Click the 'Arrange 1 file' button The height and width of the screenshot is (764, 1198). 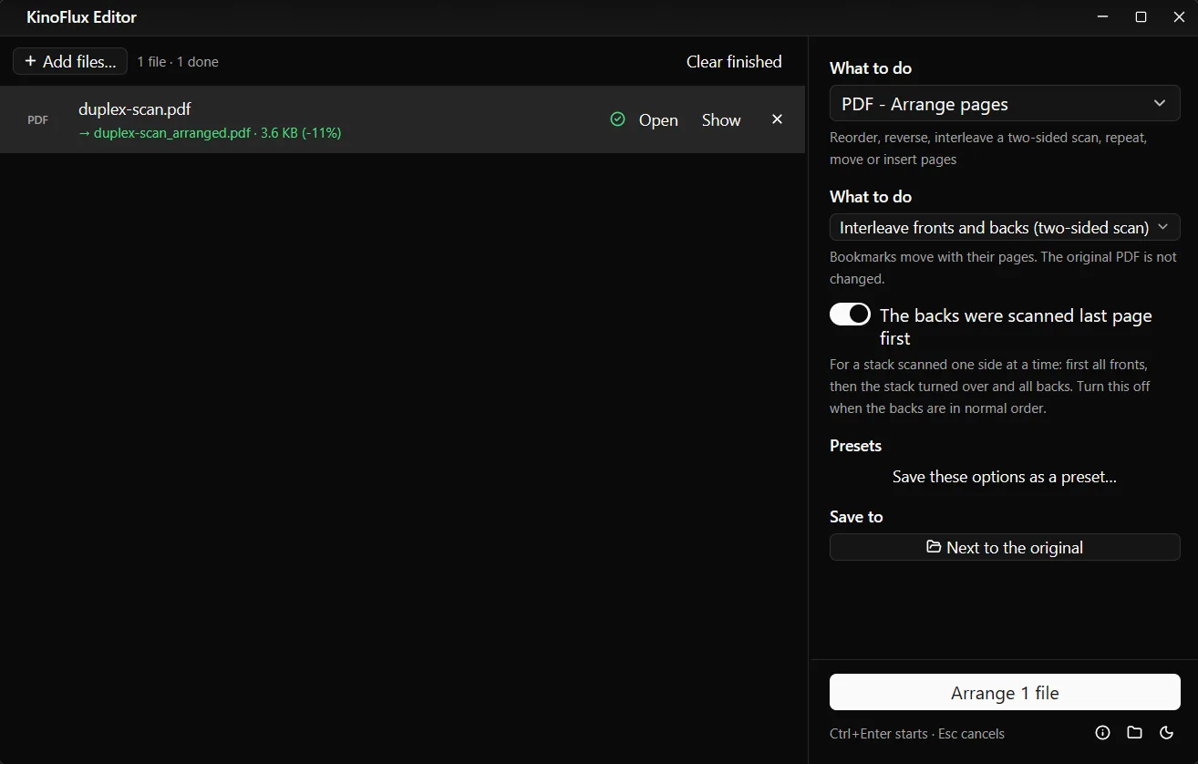coord(1005,692)
